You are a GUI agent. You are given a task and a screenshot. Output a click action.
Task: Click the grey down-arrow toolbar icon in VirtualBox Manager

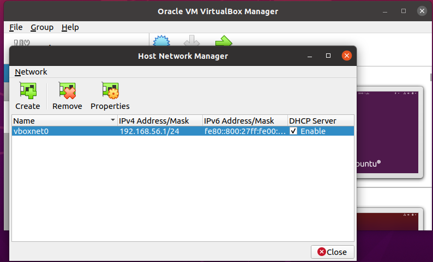[x=192, y=40]
